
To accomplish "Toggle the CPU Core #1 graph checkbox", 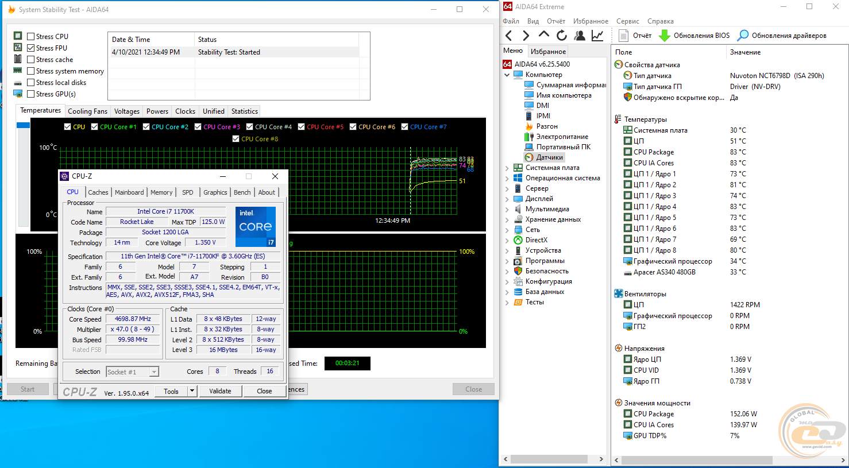I will tap(94, 127).
